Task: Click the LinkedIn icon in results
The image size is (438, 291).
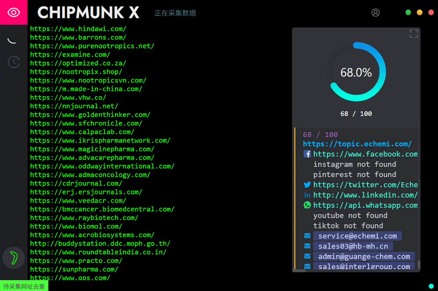Action: pyautogui.click(x=307, y=195)
